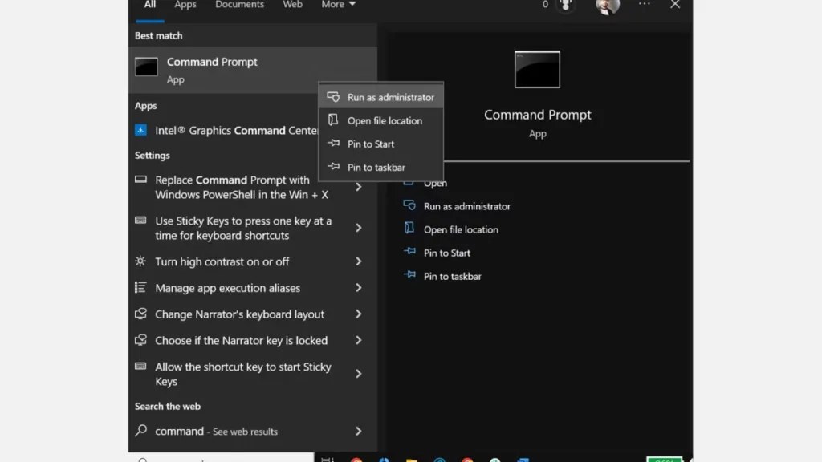
Task: Click file icon beside right pane Open file location
Action: (409, 228)
